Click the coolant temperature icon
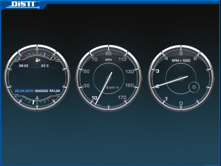This screenshot has width=221, height=166. tap(37, 98)
